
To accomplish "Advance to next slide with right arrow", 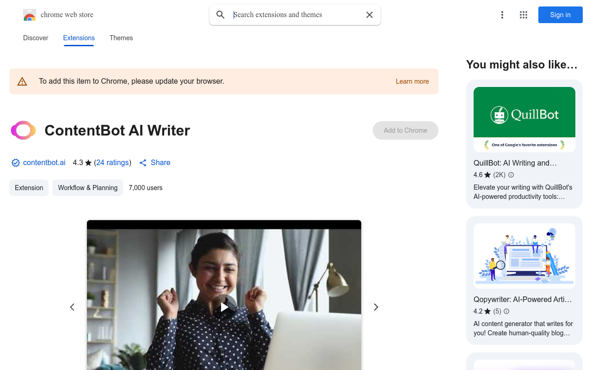I will point(376,307).
